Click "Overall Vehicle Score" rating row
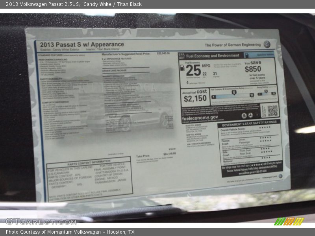 click(x=249, y=129)
